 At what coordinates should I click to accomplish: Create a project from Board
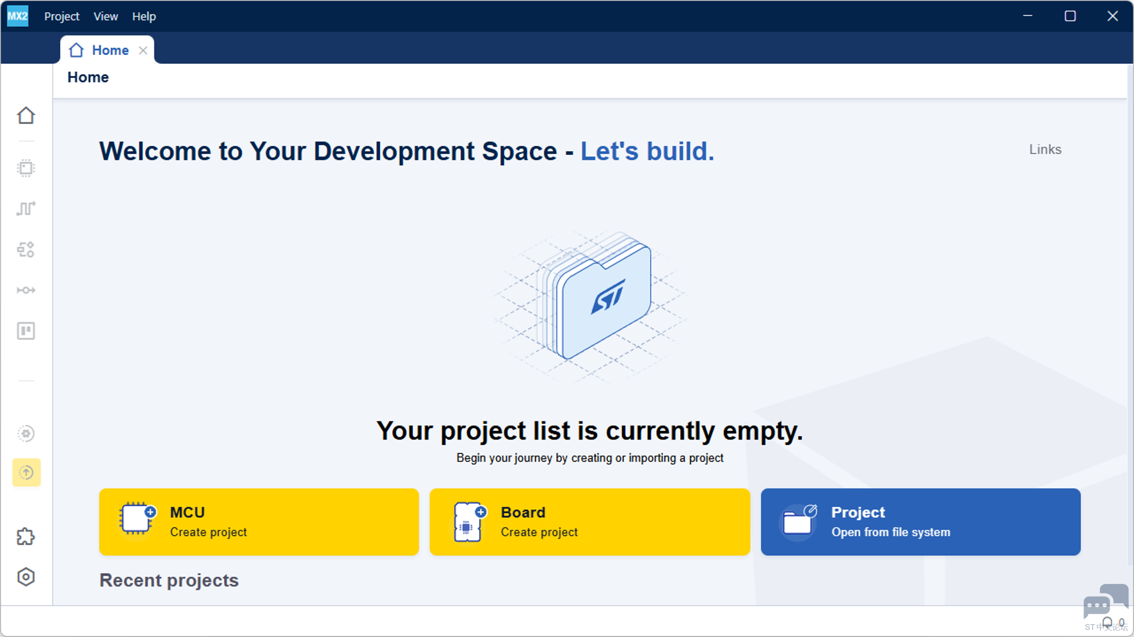pyautogui.click(x=590, y=522)
